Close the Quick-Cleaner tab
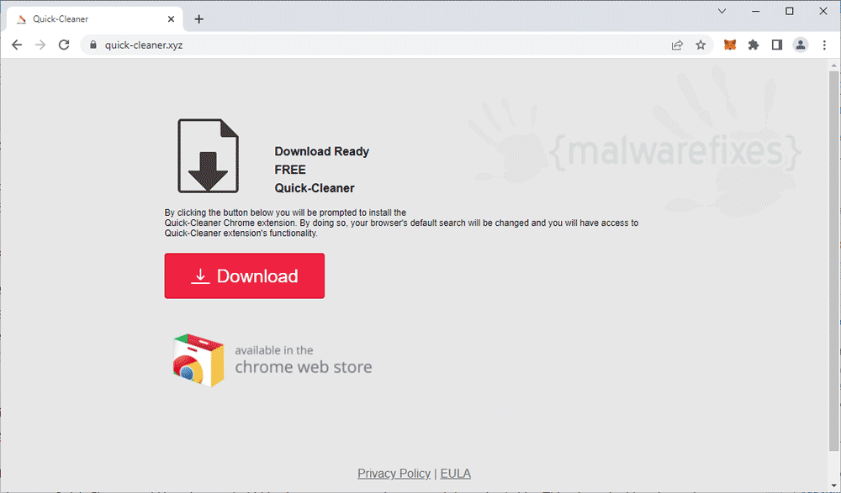The height and width of the screenshot is (493, 841). click(x=171, y=19)
